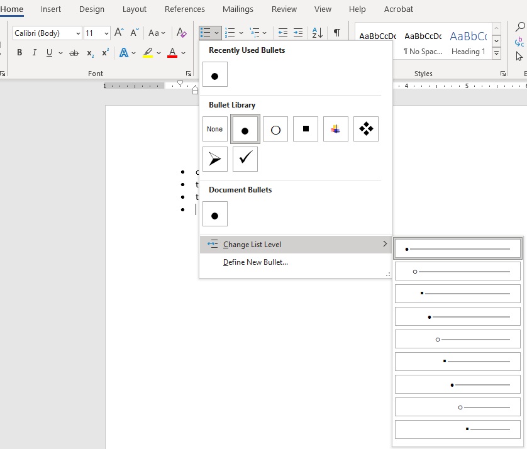Open the Text Highlight Color dropdown arrow
This screenshot has height=449, width=527.
tap(158, 53)
